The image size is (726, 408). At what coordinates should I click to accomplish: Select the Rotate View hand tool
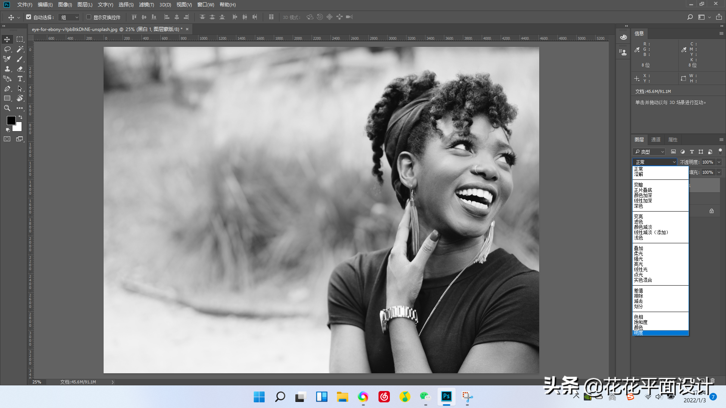coord(20,98)
